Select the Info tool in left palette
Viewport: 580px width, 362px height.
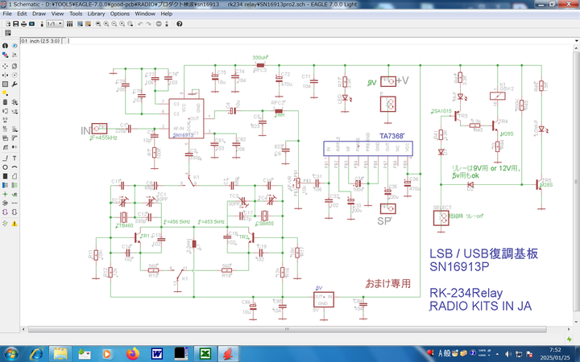[x=5, y=46]
